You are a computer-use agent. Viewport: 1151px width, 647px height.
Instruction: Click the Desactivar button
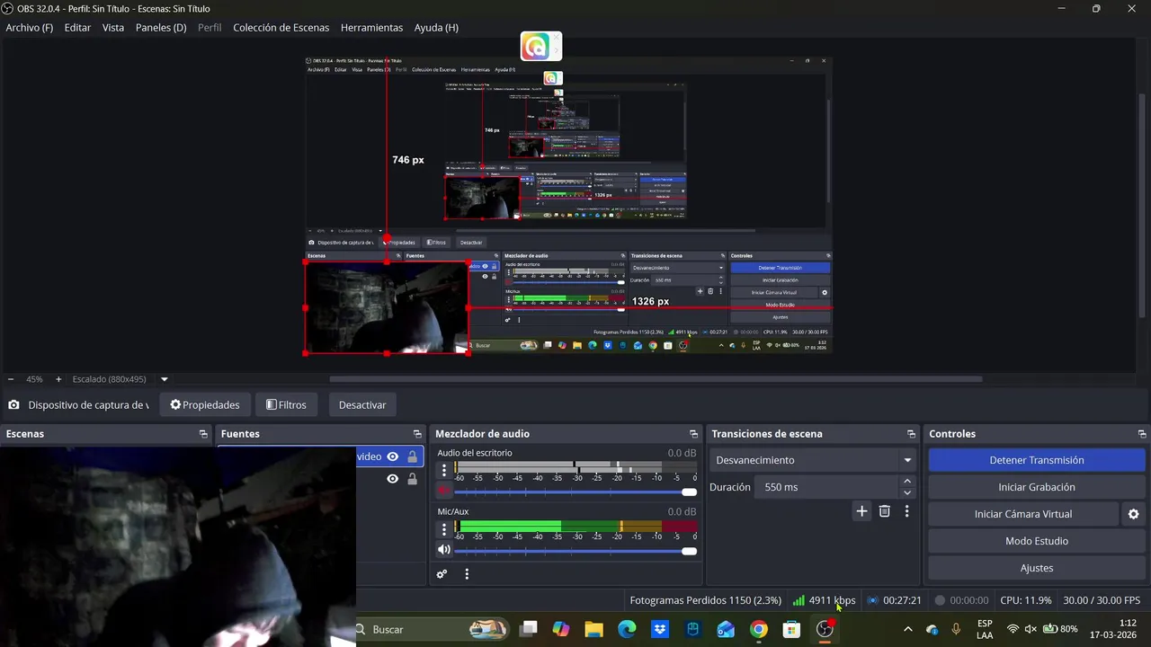click(x=362, y=405)
